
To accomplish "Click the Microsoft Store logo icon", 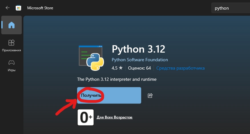I will click(19, 8).
